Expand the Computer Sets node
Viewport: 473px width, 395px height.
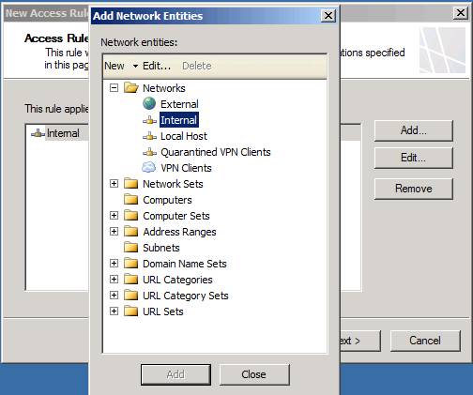[x=114, y=216]
